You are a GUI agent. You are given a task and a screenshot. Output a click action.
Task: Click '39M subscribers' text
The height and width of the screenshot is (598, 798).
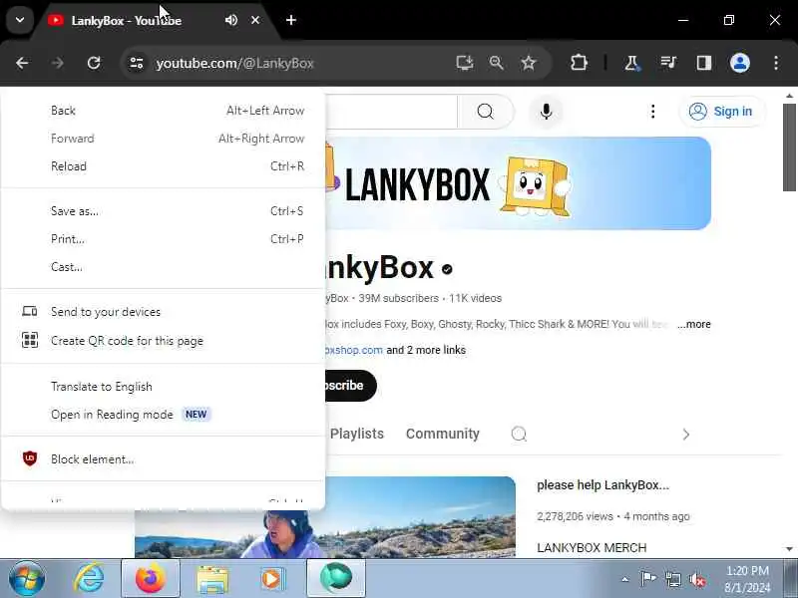tap(398, 298)
